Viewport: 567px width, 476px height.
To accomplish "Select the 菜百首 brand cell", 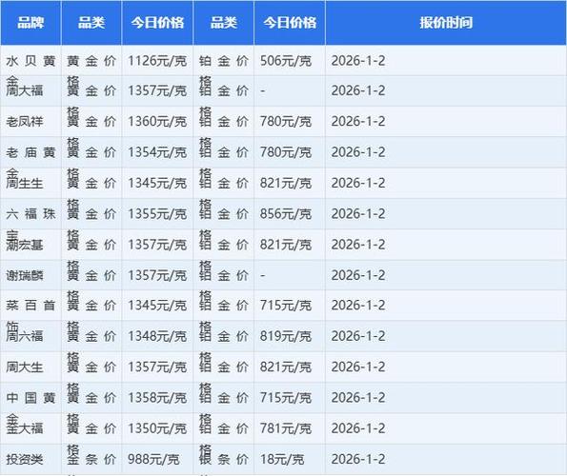I will tap(30, 306).
